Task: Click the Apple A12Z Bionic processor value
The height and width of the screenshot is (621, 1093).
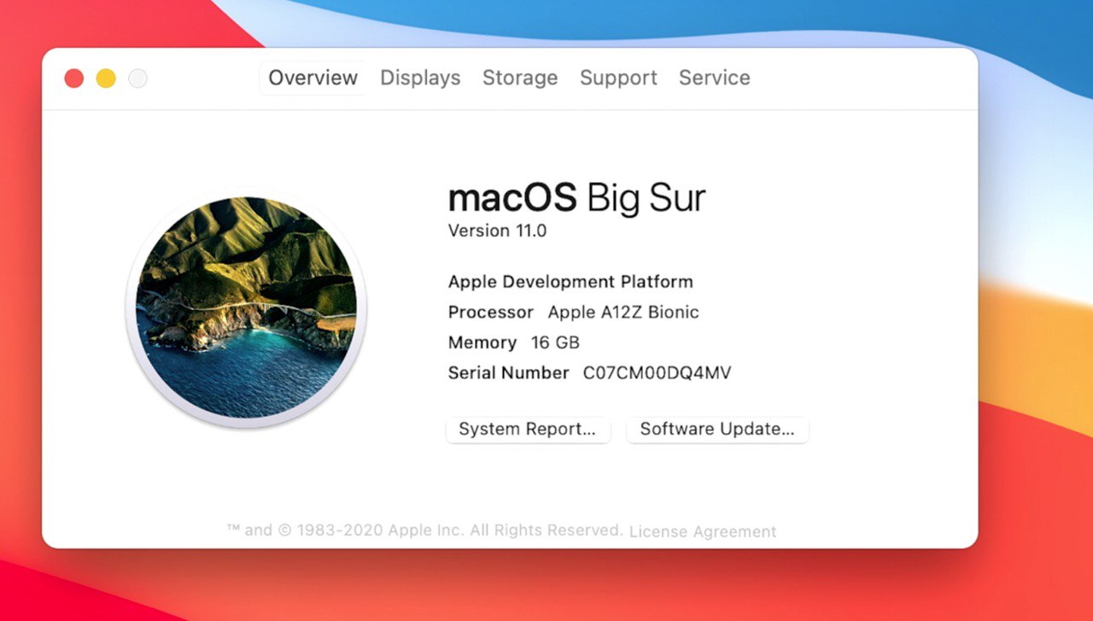Action: [623, 312]
